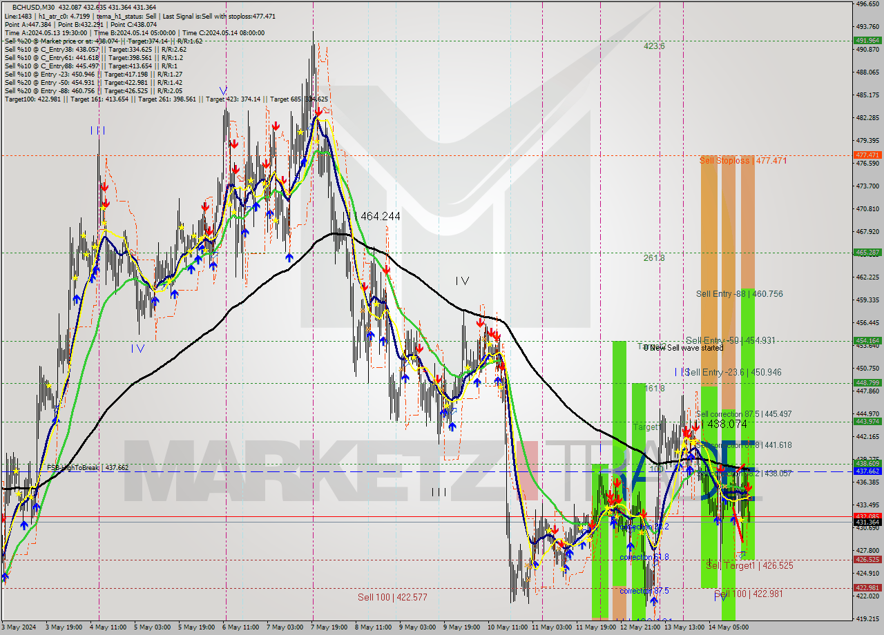This screenshot has height=635, width=884.
Task: Click the 'FSB-HighToBreak | 437.662' label
Action: (x=88, y=467)
